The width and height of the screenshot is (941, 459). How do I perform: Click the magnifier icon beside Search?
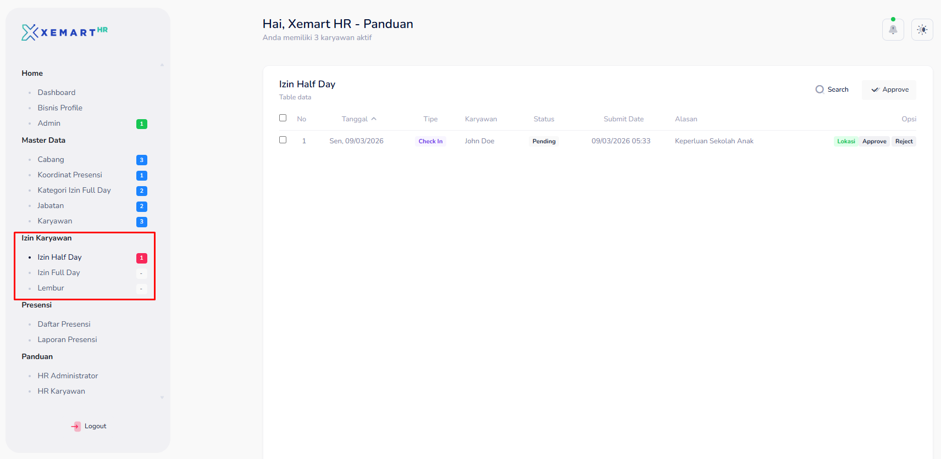click(x=820, y=89)
